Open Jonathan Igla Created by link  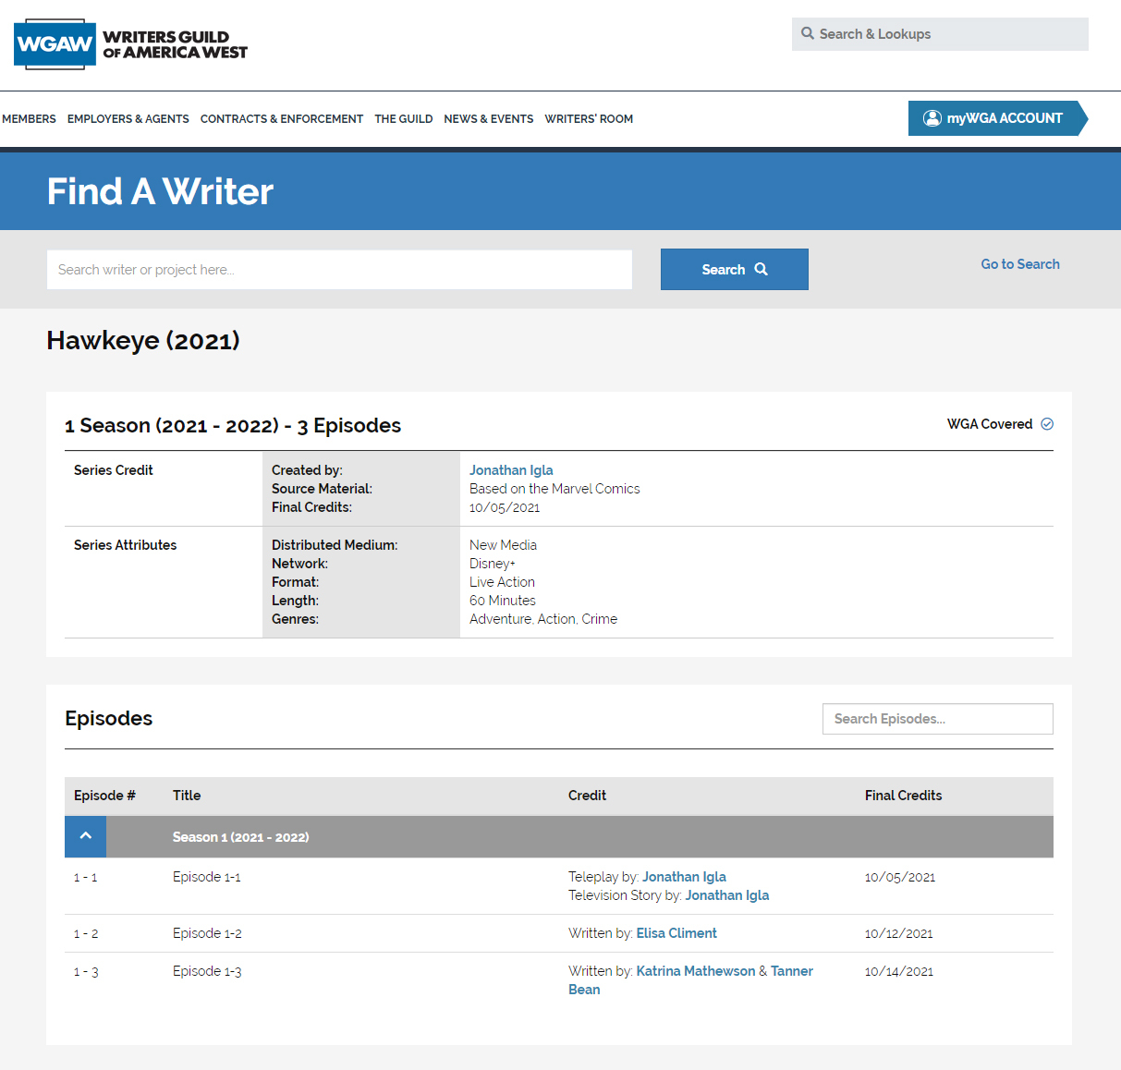511,470
